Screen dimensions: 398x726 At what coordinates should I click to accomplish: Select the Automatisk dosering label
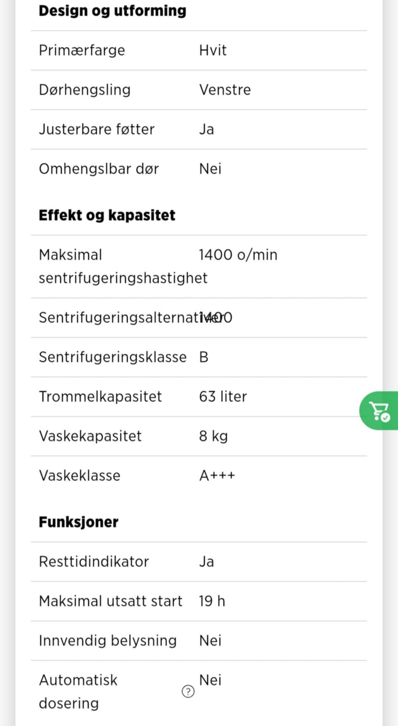click(78, 691)
